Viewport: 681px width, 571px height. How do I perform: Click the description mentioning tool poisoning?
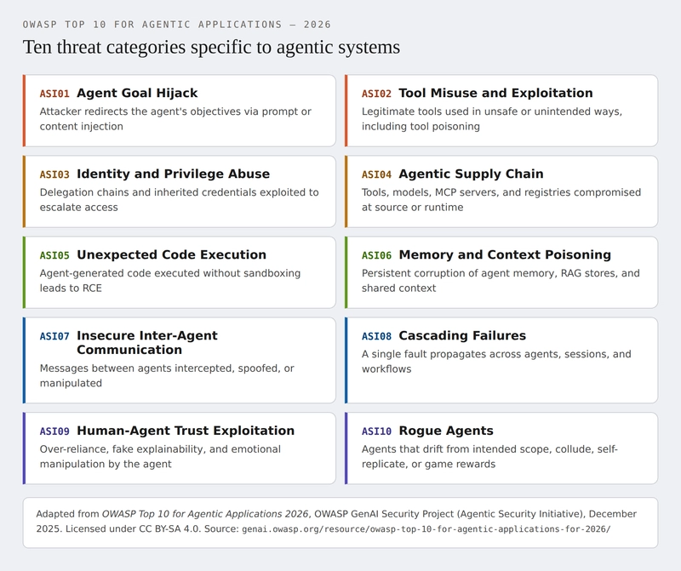492,118
